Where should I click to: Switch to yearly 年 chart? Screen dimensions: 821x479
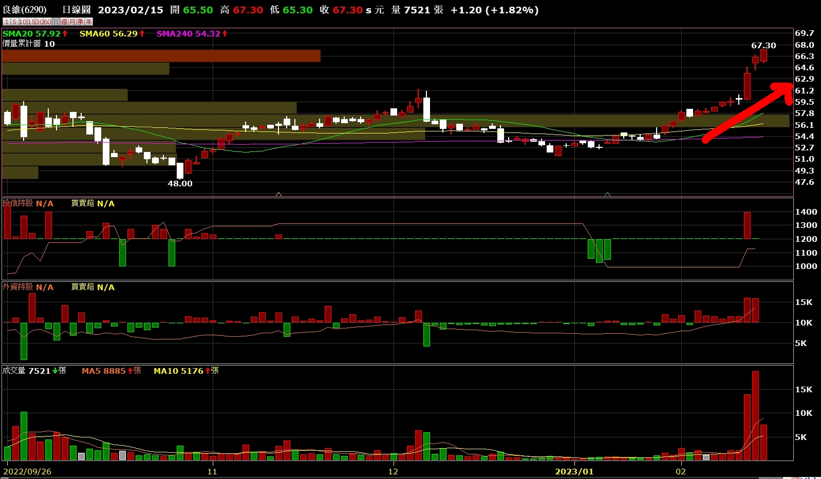[x=89, y=22]
